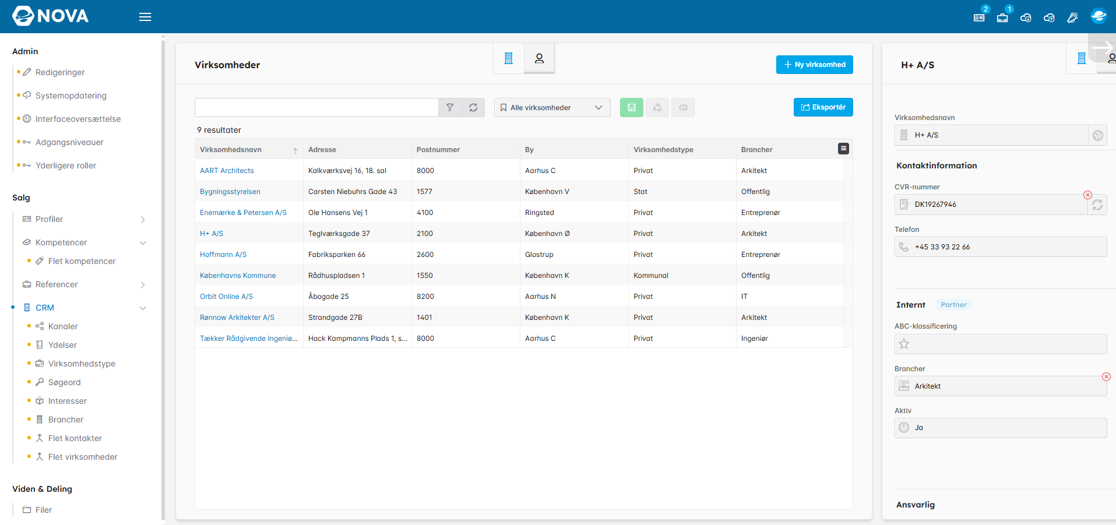Switch to the companies building tab in Virksomheder
1116x525 pixels.
point(509,58)
